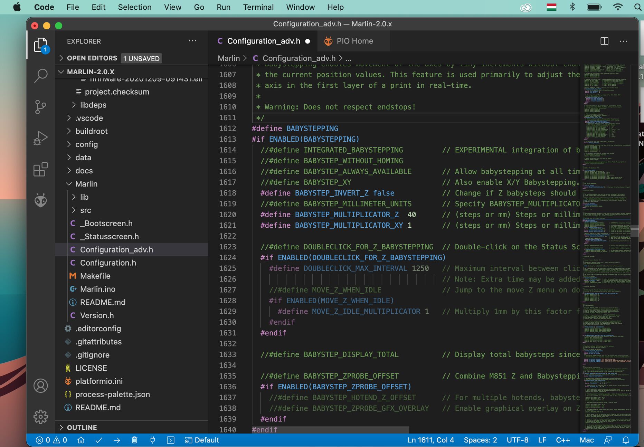Open editor more actions ellipsis
This screenshot has width=644, height=447.
coord(623,41)
